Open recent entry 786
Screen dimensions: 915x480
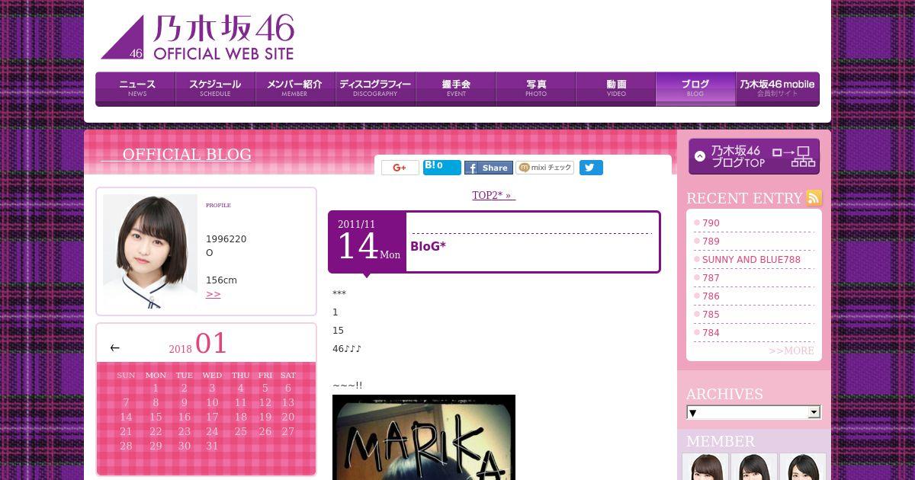point(711,296)
